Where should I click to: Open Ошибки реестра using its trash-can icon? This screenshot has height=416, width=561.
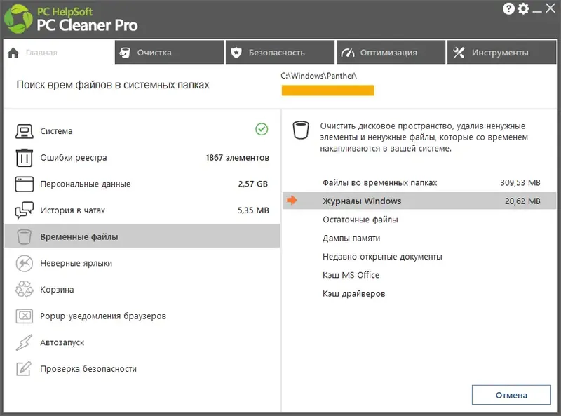click(x=24, y=159)
